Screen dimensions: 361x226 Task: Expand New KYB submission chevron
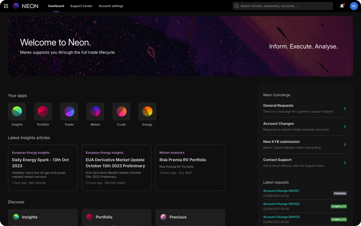point(345,145)
